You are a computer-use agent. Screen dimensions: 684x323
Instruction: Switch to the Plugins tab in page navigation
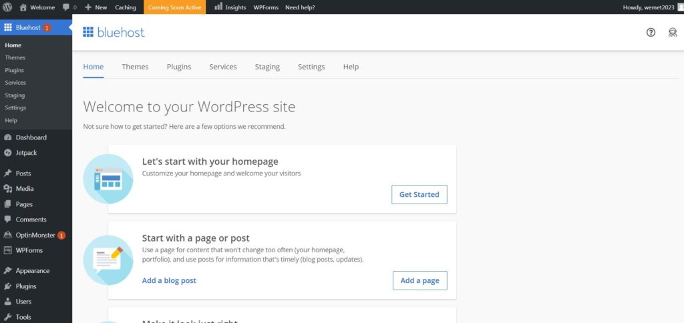pyautogui.click(x=179, y=67)
